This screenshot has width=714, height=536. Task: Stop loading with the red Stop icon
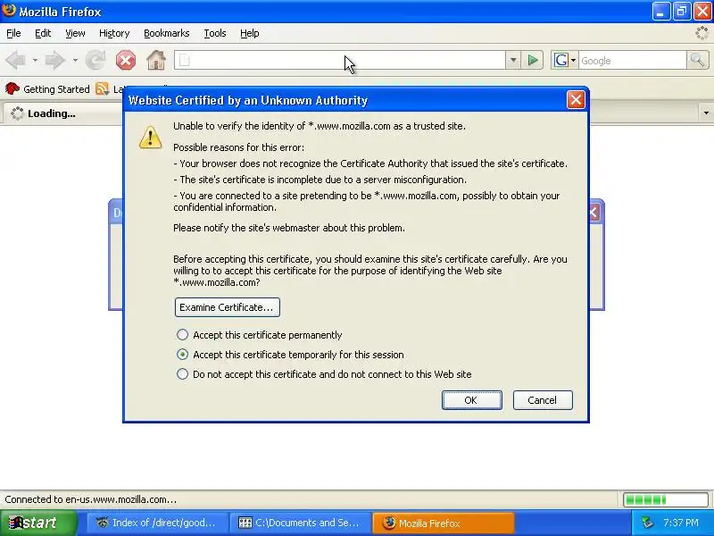[126, 60]
